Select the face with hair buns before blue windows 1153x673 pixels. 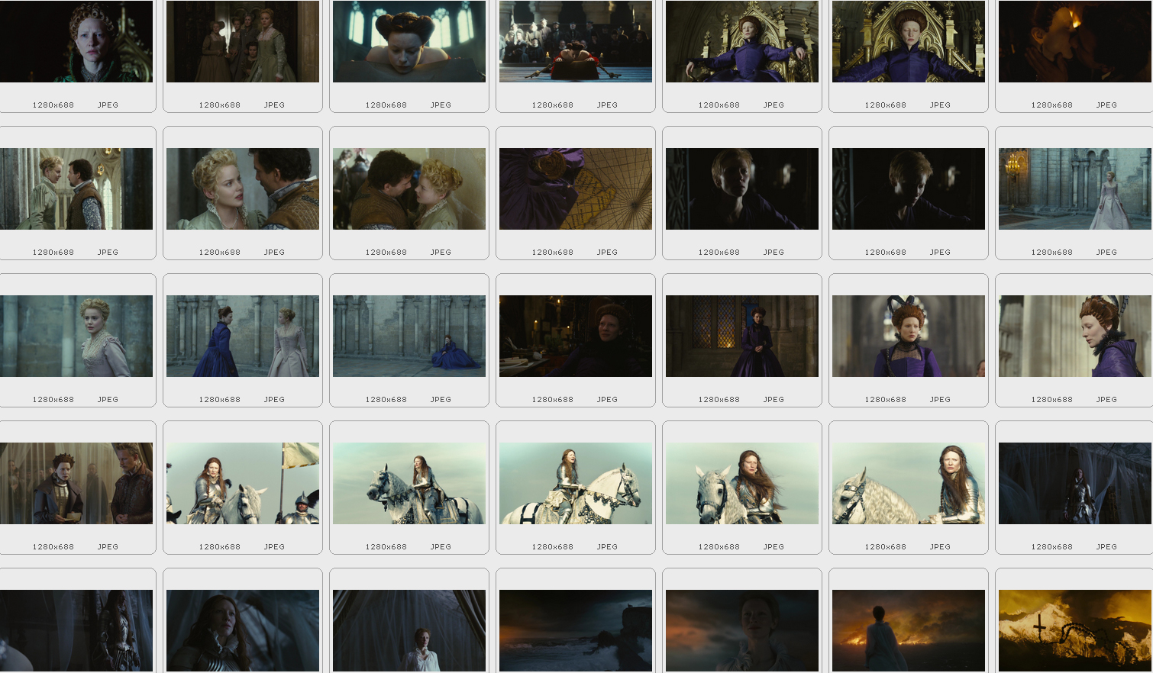click(409, 41)
